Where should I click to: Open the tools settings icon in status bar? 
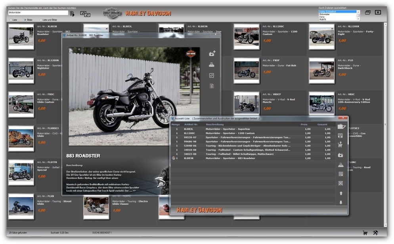(x=375, y=233)
